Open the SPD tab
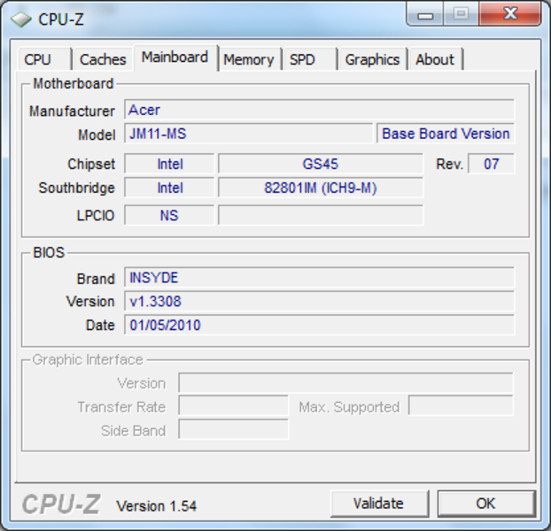 point(310,59)
